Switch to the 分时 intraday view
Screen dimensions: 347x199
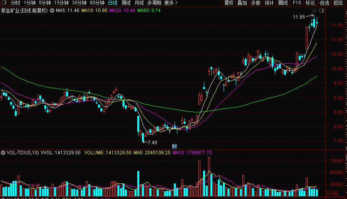click(x=15, y=3)
